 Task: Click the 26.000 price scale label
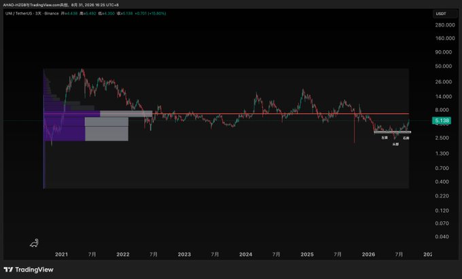444,82
